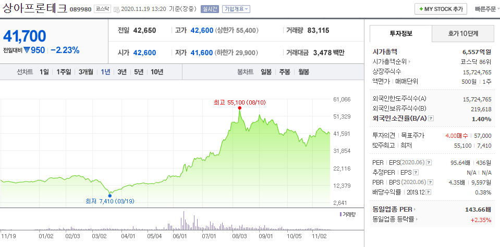Image resolution: width=500 pixels, height=247 pixels.
Task: Click the 상아프론테크 stock name heading
Action: click(x=35, y=8)
